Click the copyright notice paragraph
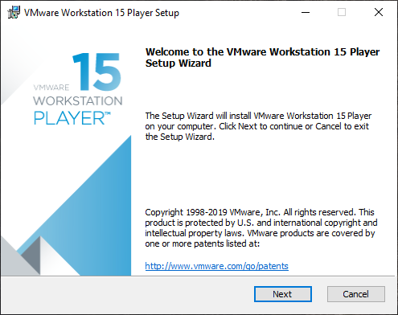Screen dimensions: 398x315 click(x=261, y=227)
